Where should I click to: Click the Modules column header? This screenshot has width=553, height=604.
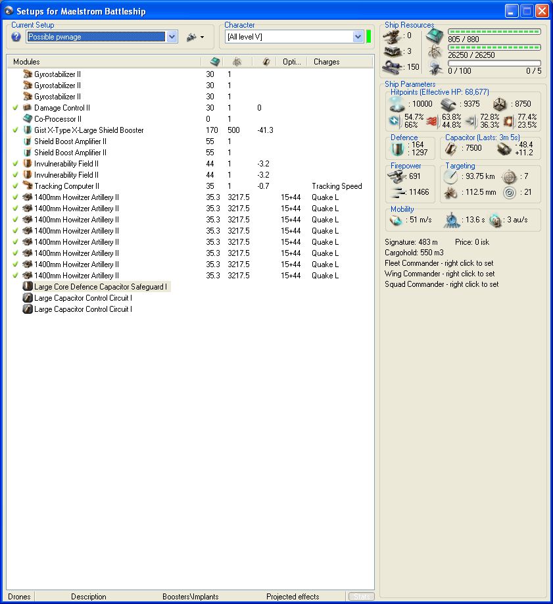tap(104, 62)
